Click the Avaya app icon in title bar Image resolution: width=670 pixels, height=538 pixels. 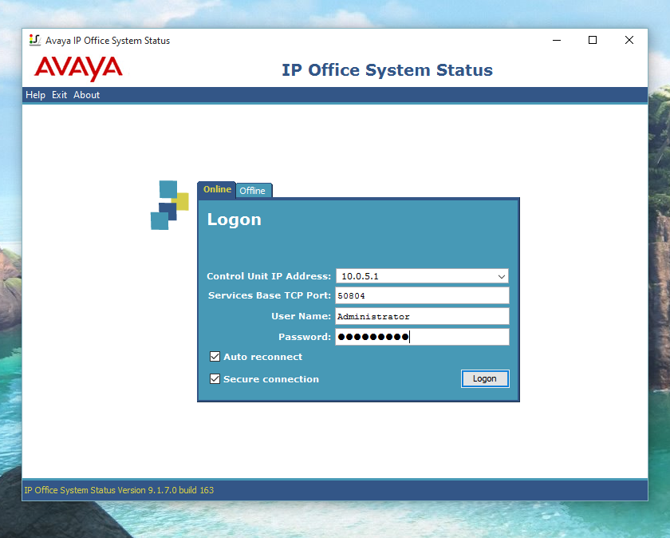click(34, 40)
